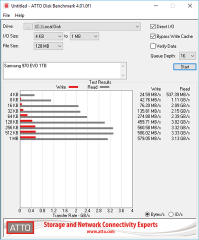Click the 24.59 MB/s write value
The height and width of the screenshot is (240, 199).
click(150, 94)
